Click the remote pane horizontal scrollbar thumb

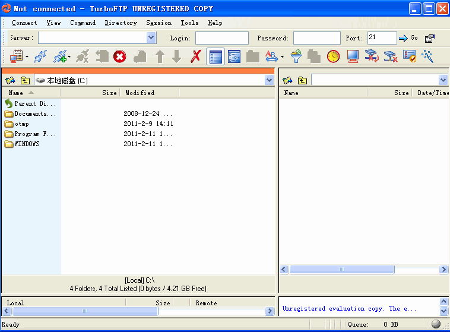point(341,269)
